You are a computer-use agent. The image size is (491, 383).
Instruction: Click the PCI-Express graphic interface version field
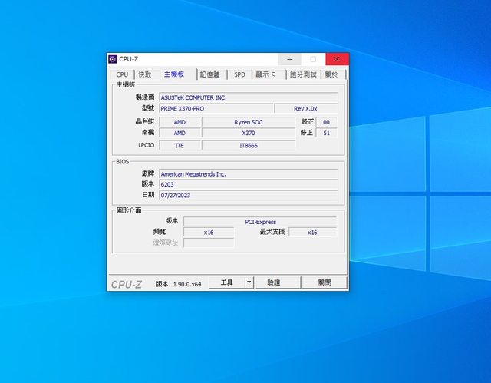(x=259, y=221)
